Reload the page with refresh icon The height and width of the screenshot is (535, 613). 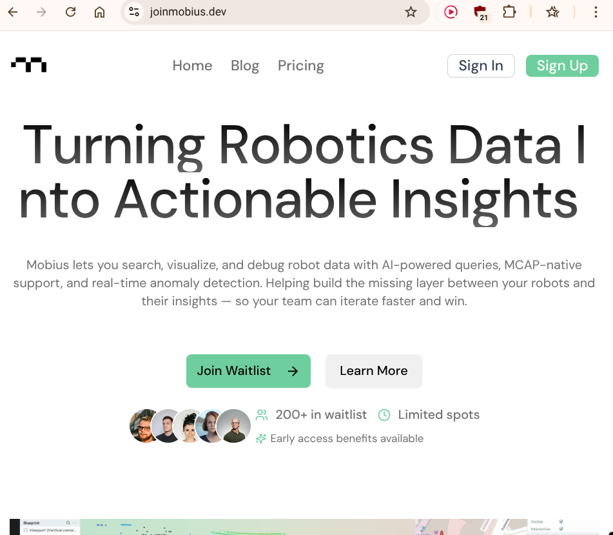click(x=70, y=12)
